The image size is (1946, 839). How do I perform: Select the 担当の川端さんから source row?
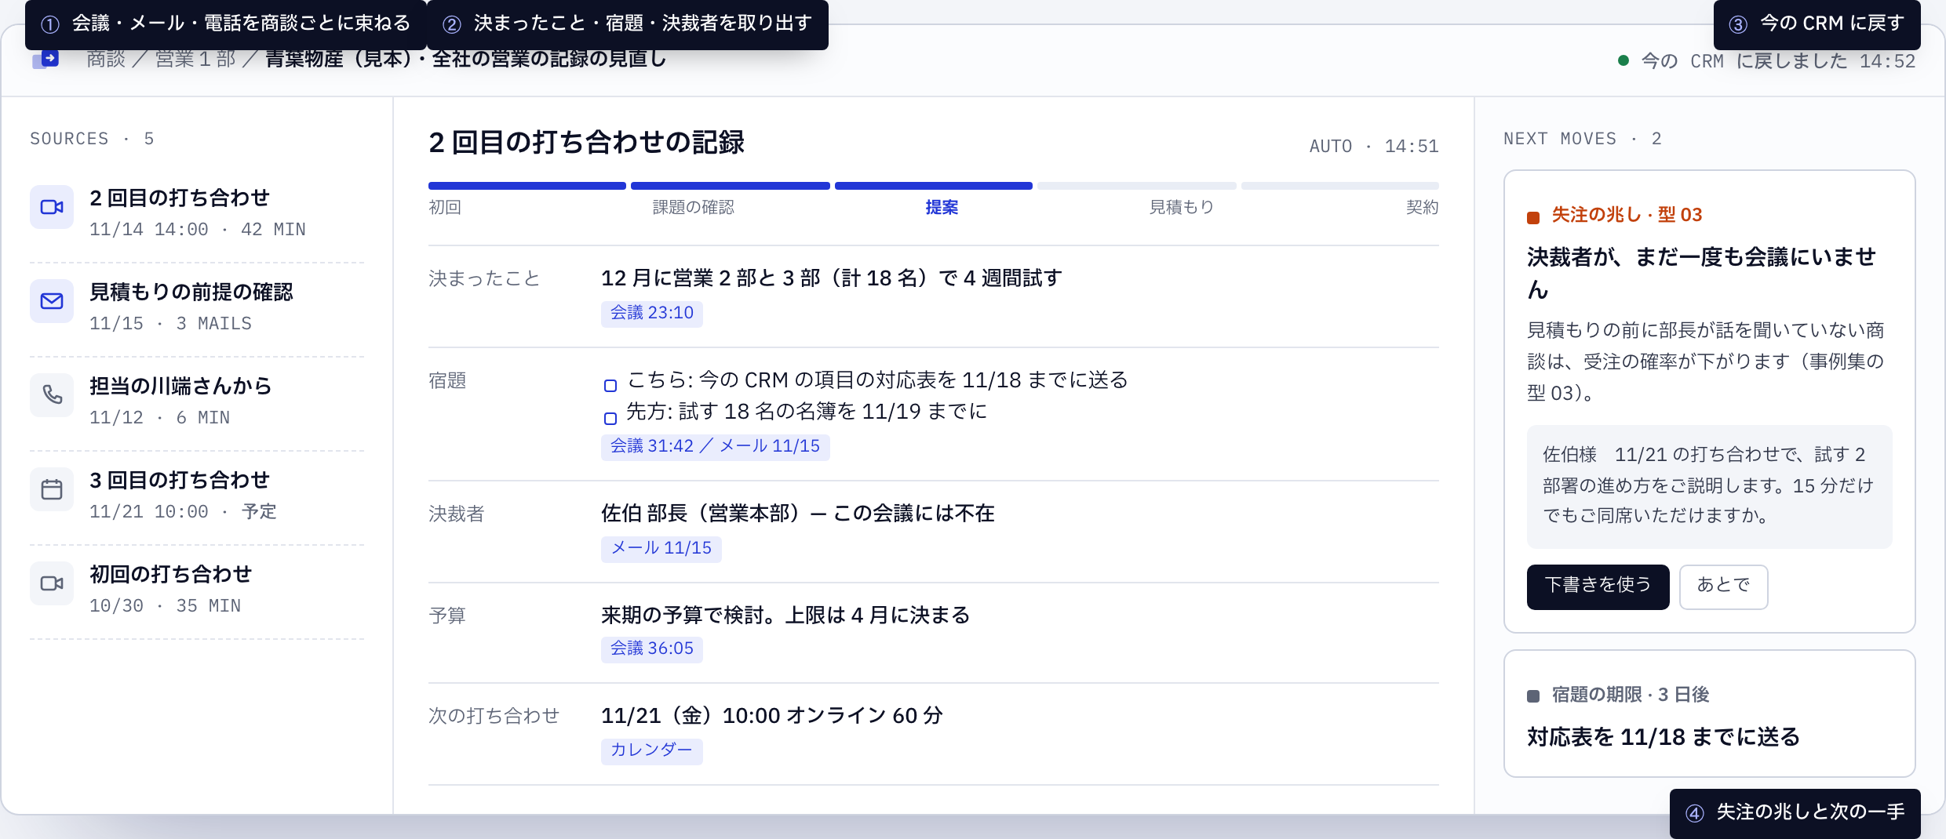(x=197, y=403)
